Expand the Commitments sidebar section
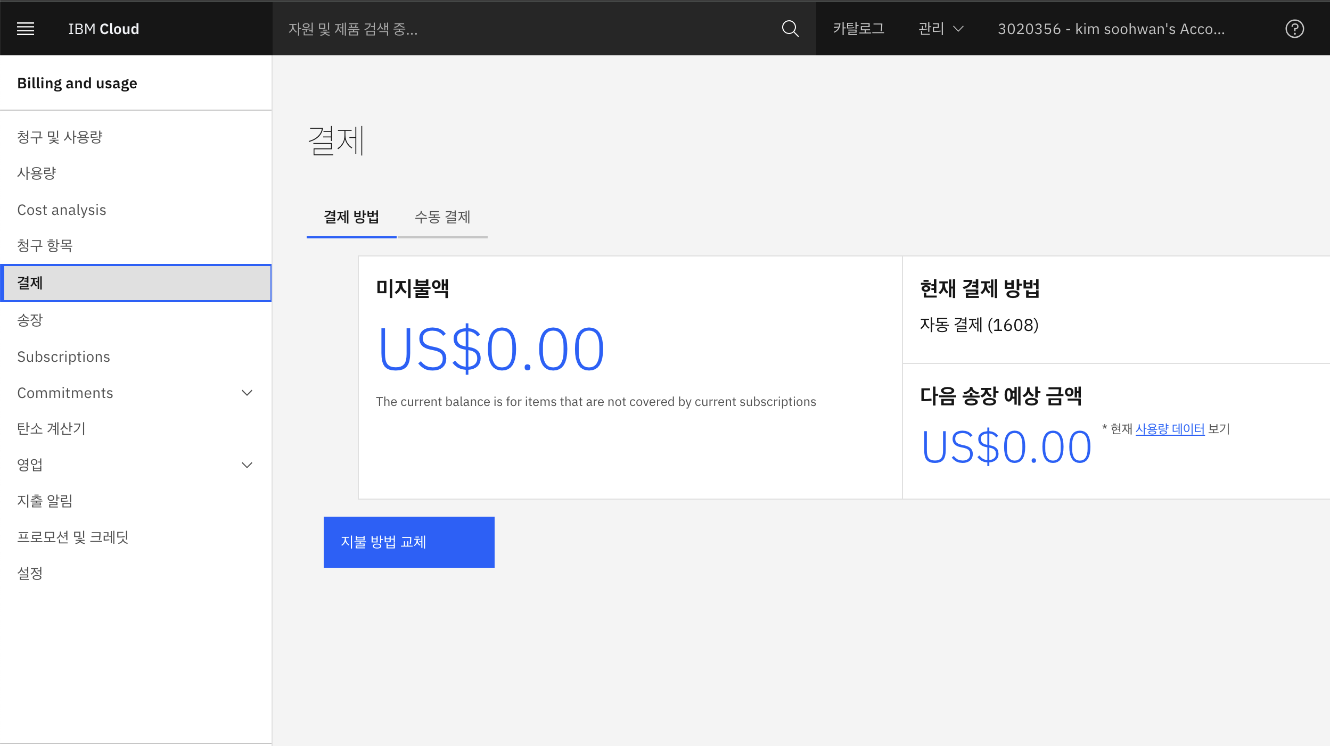The width and height of the screenshot is (1330, 746). [247, 393]
